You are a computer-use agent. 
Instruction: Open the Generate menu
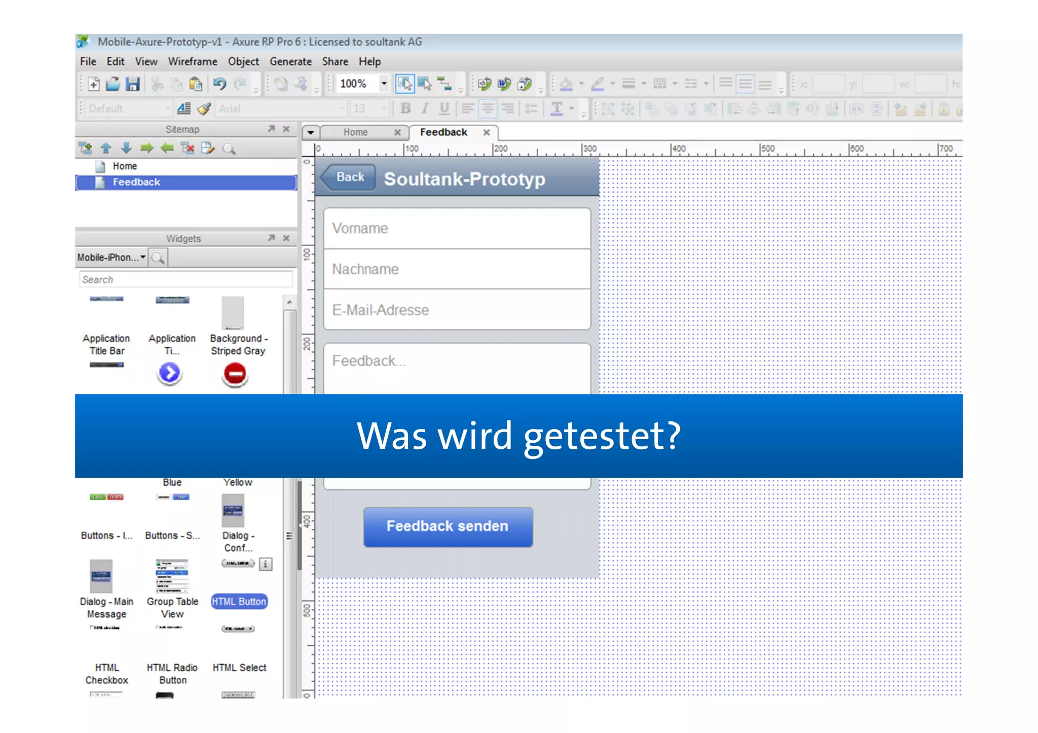[x=290, y=61]
